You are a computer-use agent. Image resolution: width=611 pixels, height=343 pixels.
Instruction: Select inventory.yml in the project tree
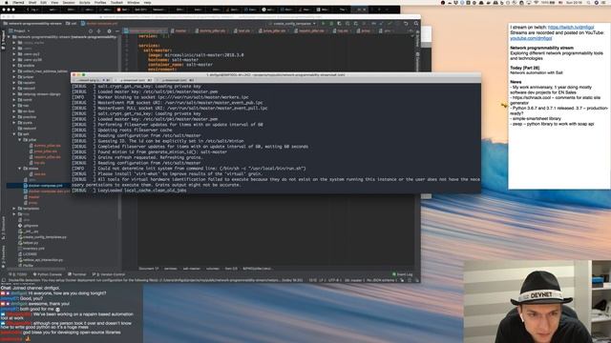32,249
